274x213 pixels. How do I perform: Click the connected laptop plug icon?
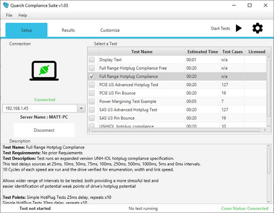click(44, 70)
